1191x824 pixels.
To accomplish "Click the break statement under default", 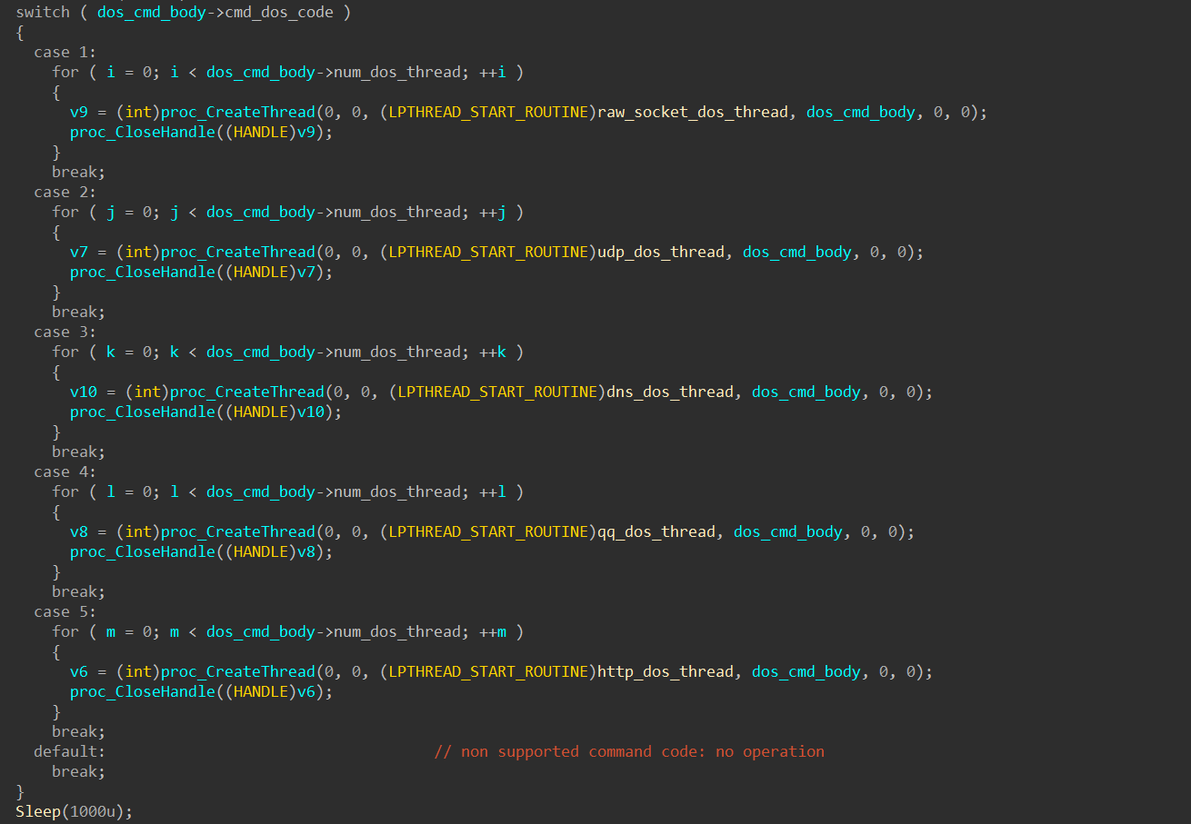I will (78, 771).
